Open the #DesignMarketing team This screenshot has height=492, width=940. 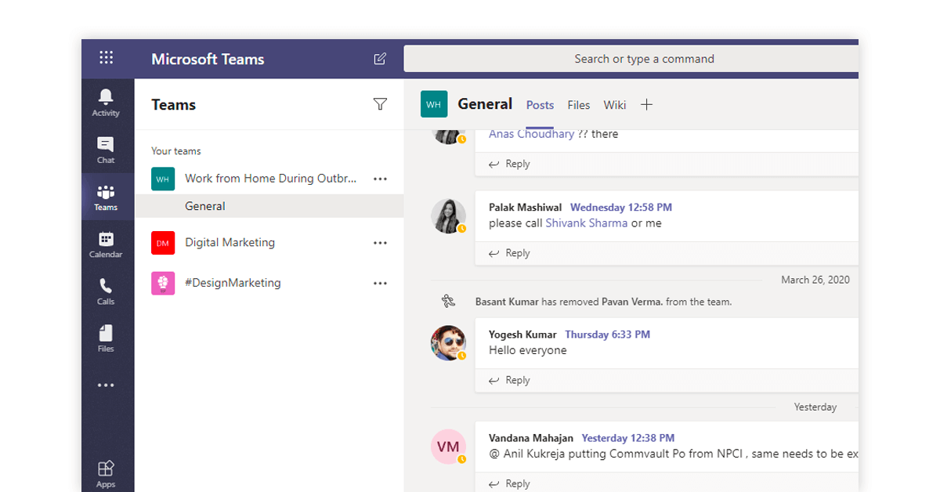(233, 283)
